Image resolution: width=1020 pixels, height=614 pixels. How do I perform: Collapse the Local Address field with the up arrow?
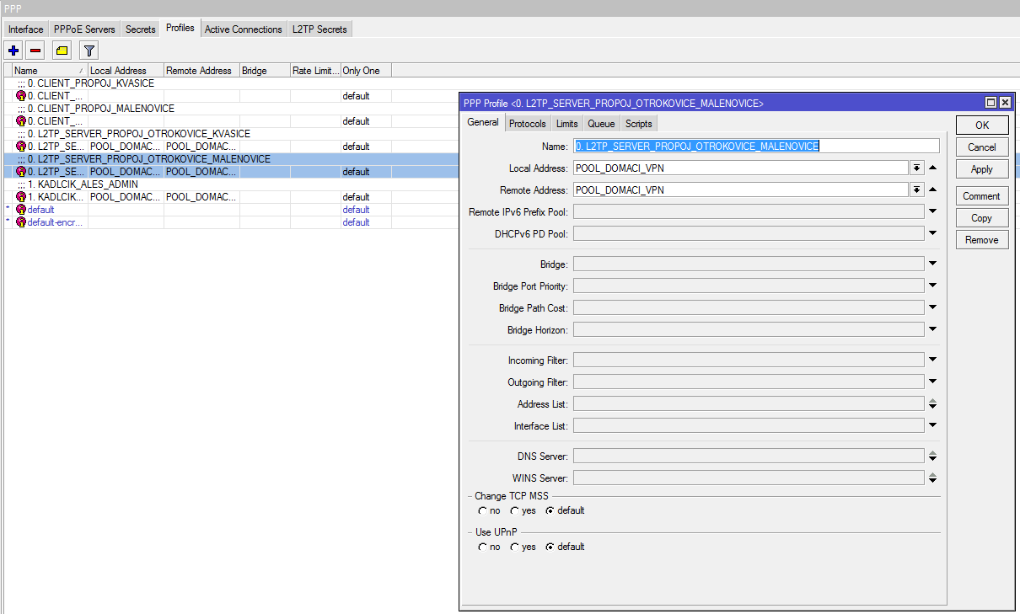click(933, 168)
